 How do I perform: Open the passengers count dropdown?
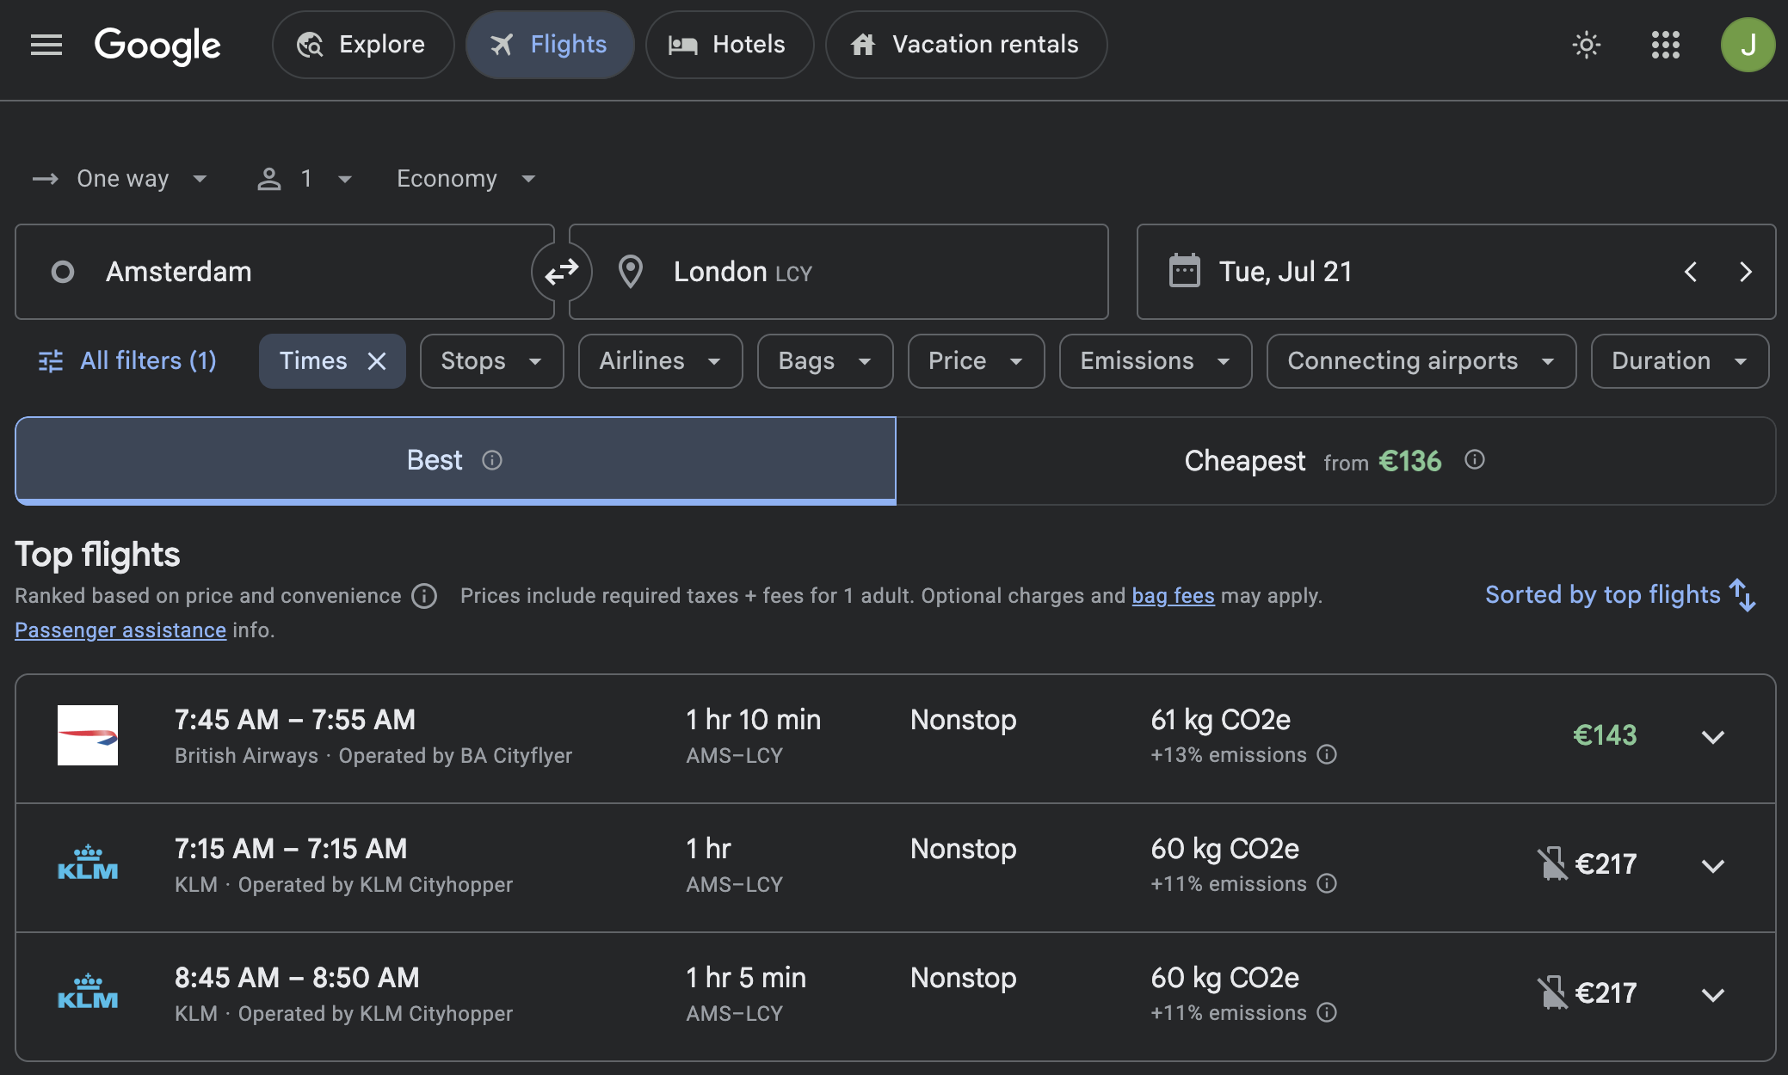305,179
